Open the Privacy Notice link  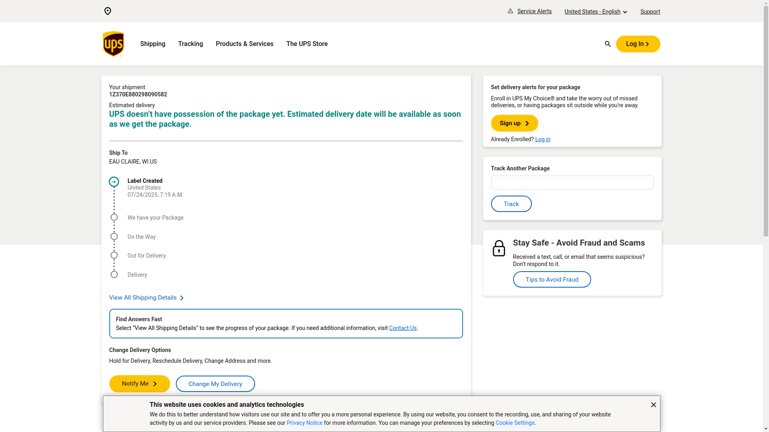pyautogui.click(x=304, y=423)
